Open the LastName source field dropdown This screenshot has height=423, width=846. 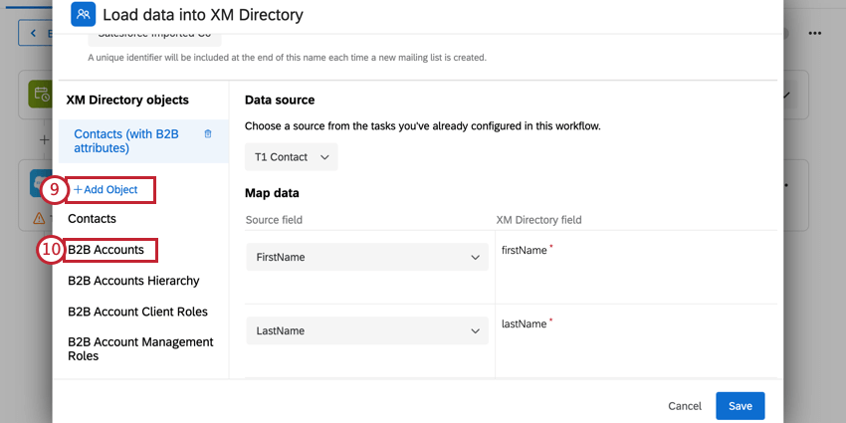point(367,330)
